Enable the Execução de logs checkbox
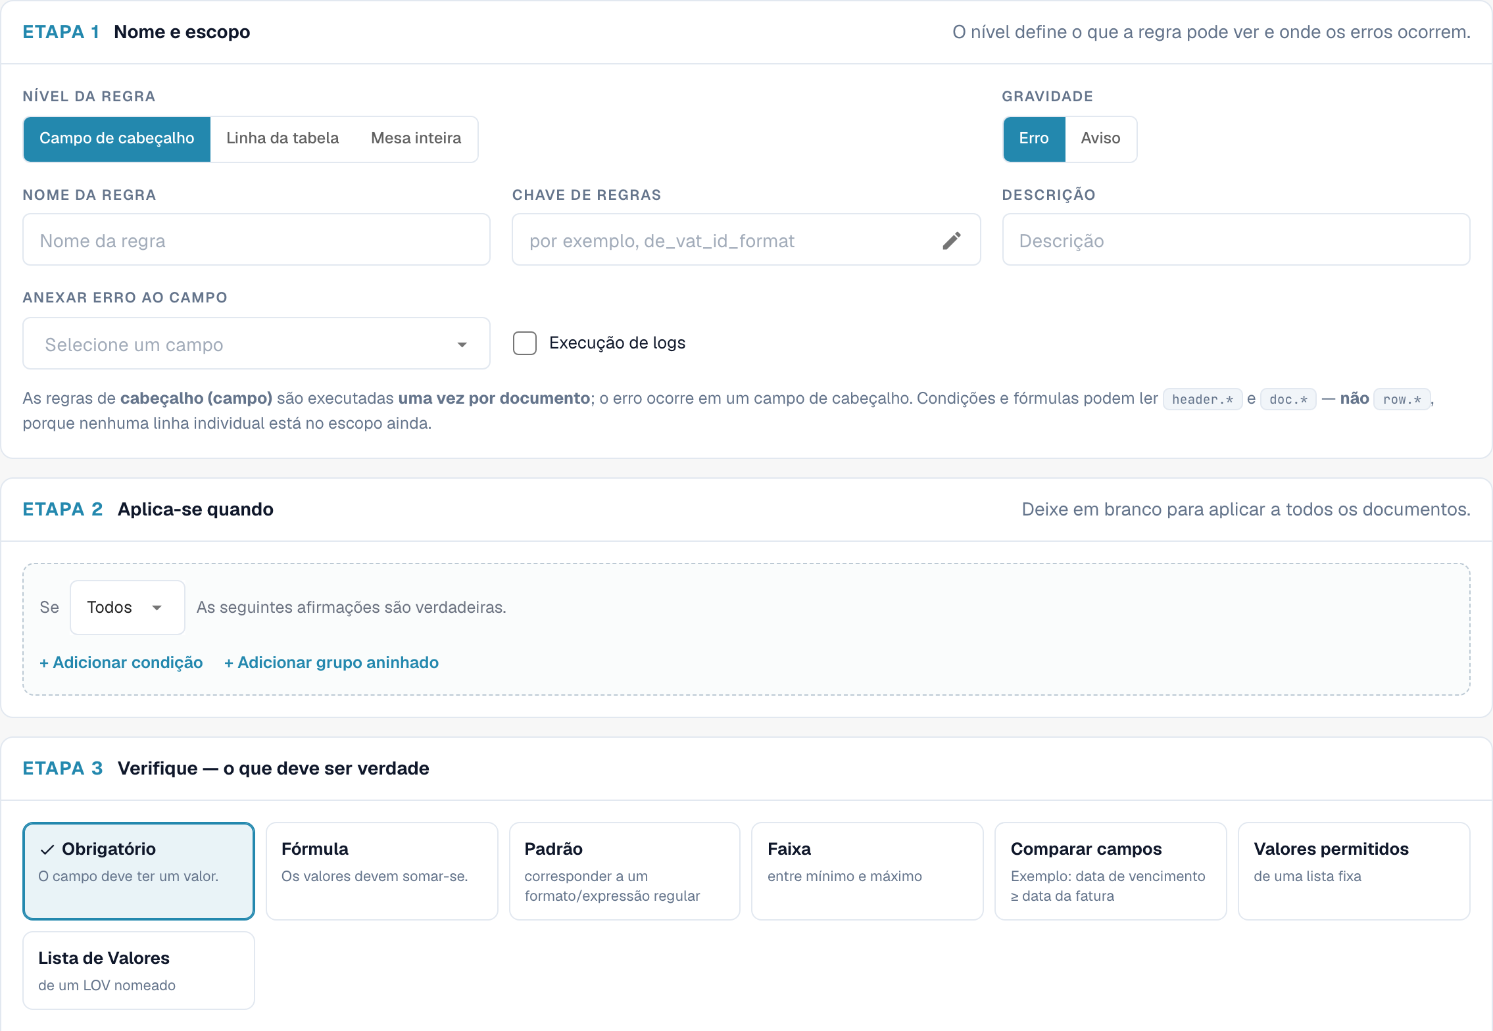The width and height of the screenshot is (1493, 1031). pyautogui.click(x=525, y=343)
